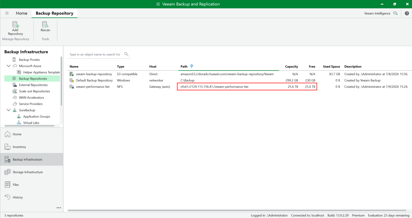412x218 pixels.
Task: Toggle sort arrow on Path column
Action: click(192, 66)
